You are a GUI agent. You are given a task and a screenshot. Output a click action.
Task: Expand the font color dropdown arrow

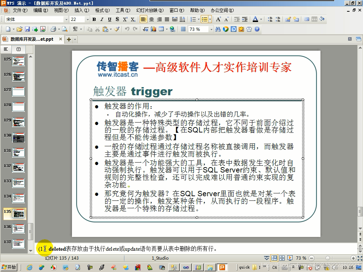261,19
